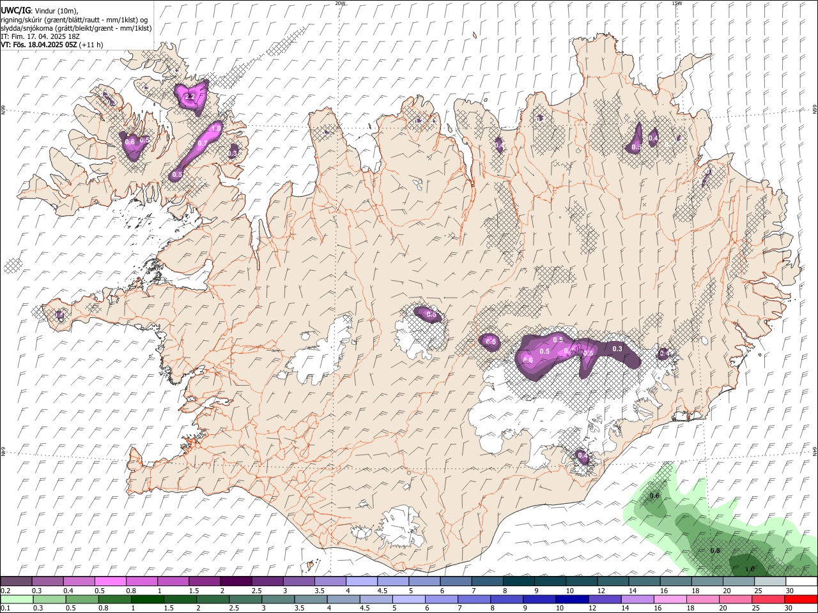The height and width of the screenshot is (613, 818).
Task: Click the grey-green 3 swatch in lower legend
Action: point(277,600)
